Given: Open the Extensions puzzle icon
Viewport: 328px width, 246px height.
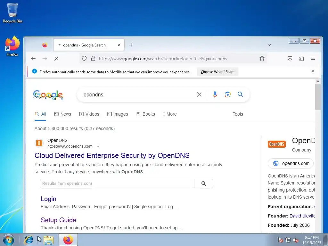Looking at the screenshot, I should (301, 58).
